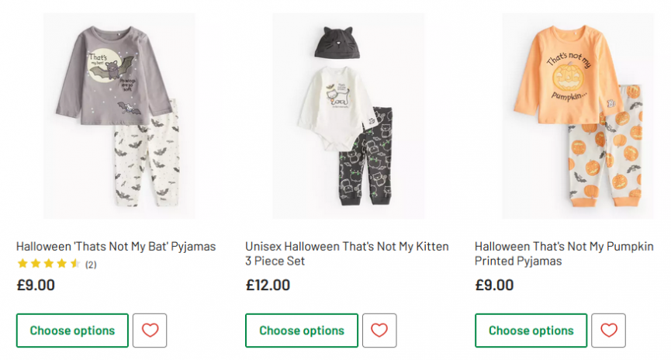This screenshot has width=671, height=360.
Task: Choose options for Pumpkin Printed Pyjamas
Action: pyautogui.click(x=531, y=331)
